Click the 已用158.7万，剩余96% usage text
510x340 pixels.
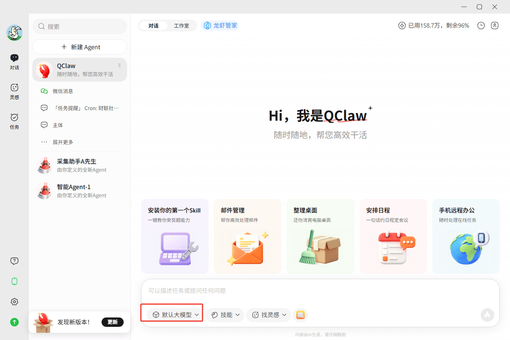pyautogui.click(x=439, y=25)
